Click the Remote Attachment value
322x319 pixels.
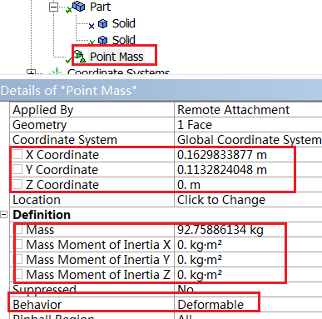[248, 110]
